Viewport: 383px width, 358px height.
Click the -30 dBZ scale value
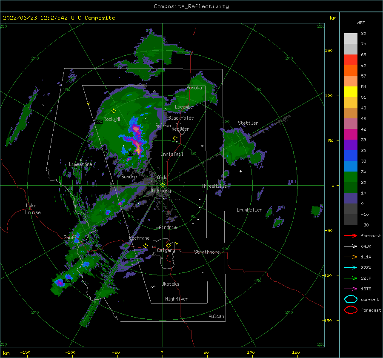(x=365, y=225)
